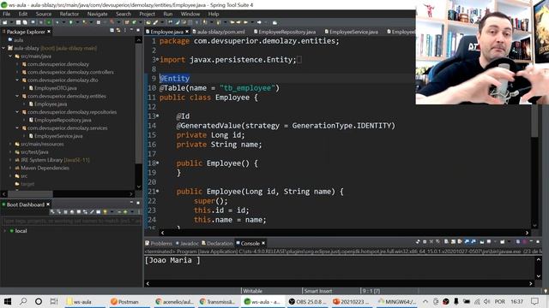The width and height of the screenshot is (549, 308).
Task: Click the volume icon in system tray
Action: (x=486, y=301)
